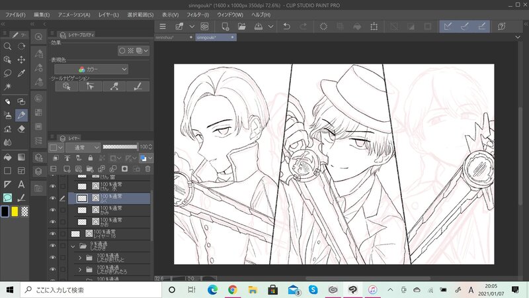
Task: Select the Move layer tool
Action: point(21,60)
